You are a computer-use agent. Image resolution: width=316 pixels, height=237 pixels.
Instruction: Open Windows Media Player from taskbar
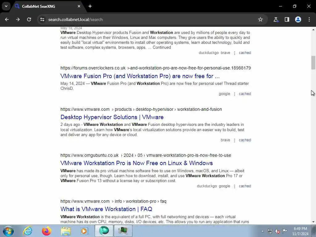[84, 231]
